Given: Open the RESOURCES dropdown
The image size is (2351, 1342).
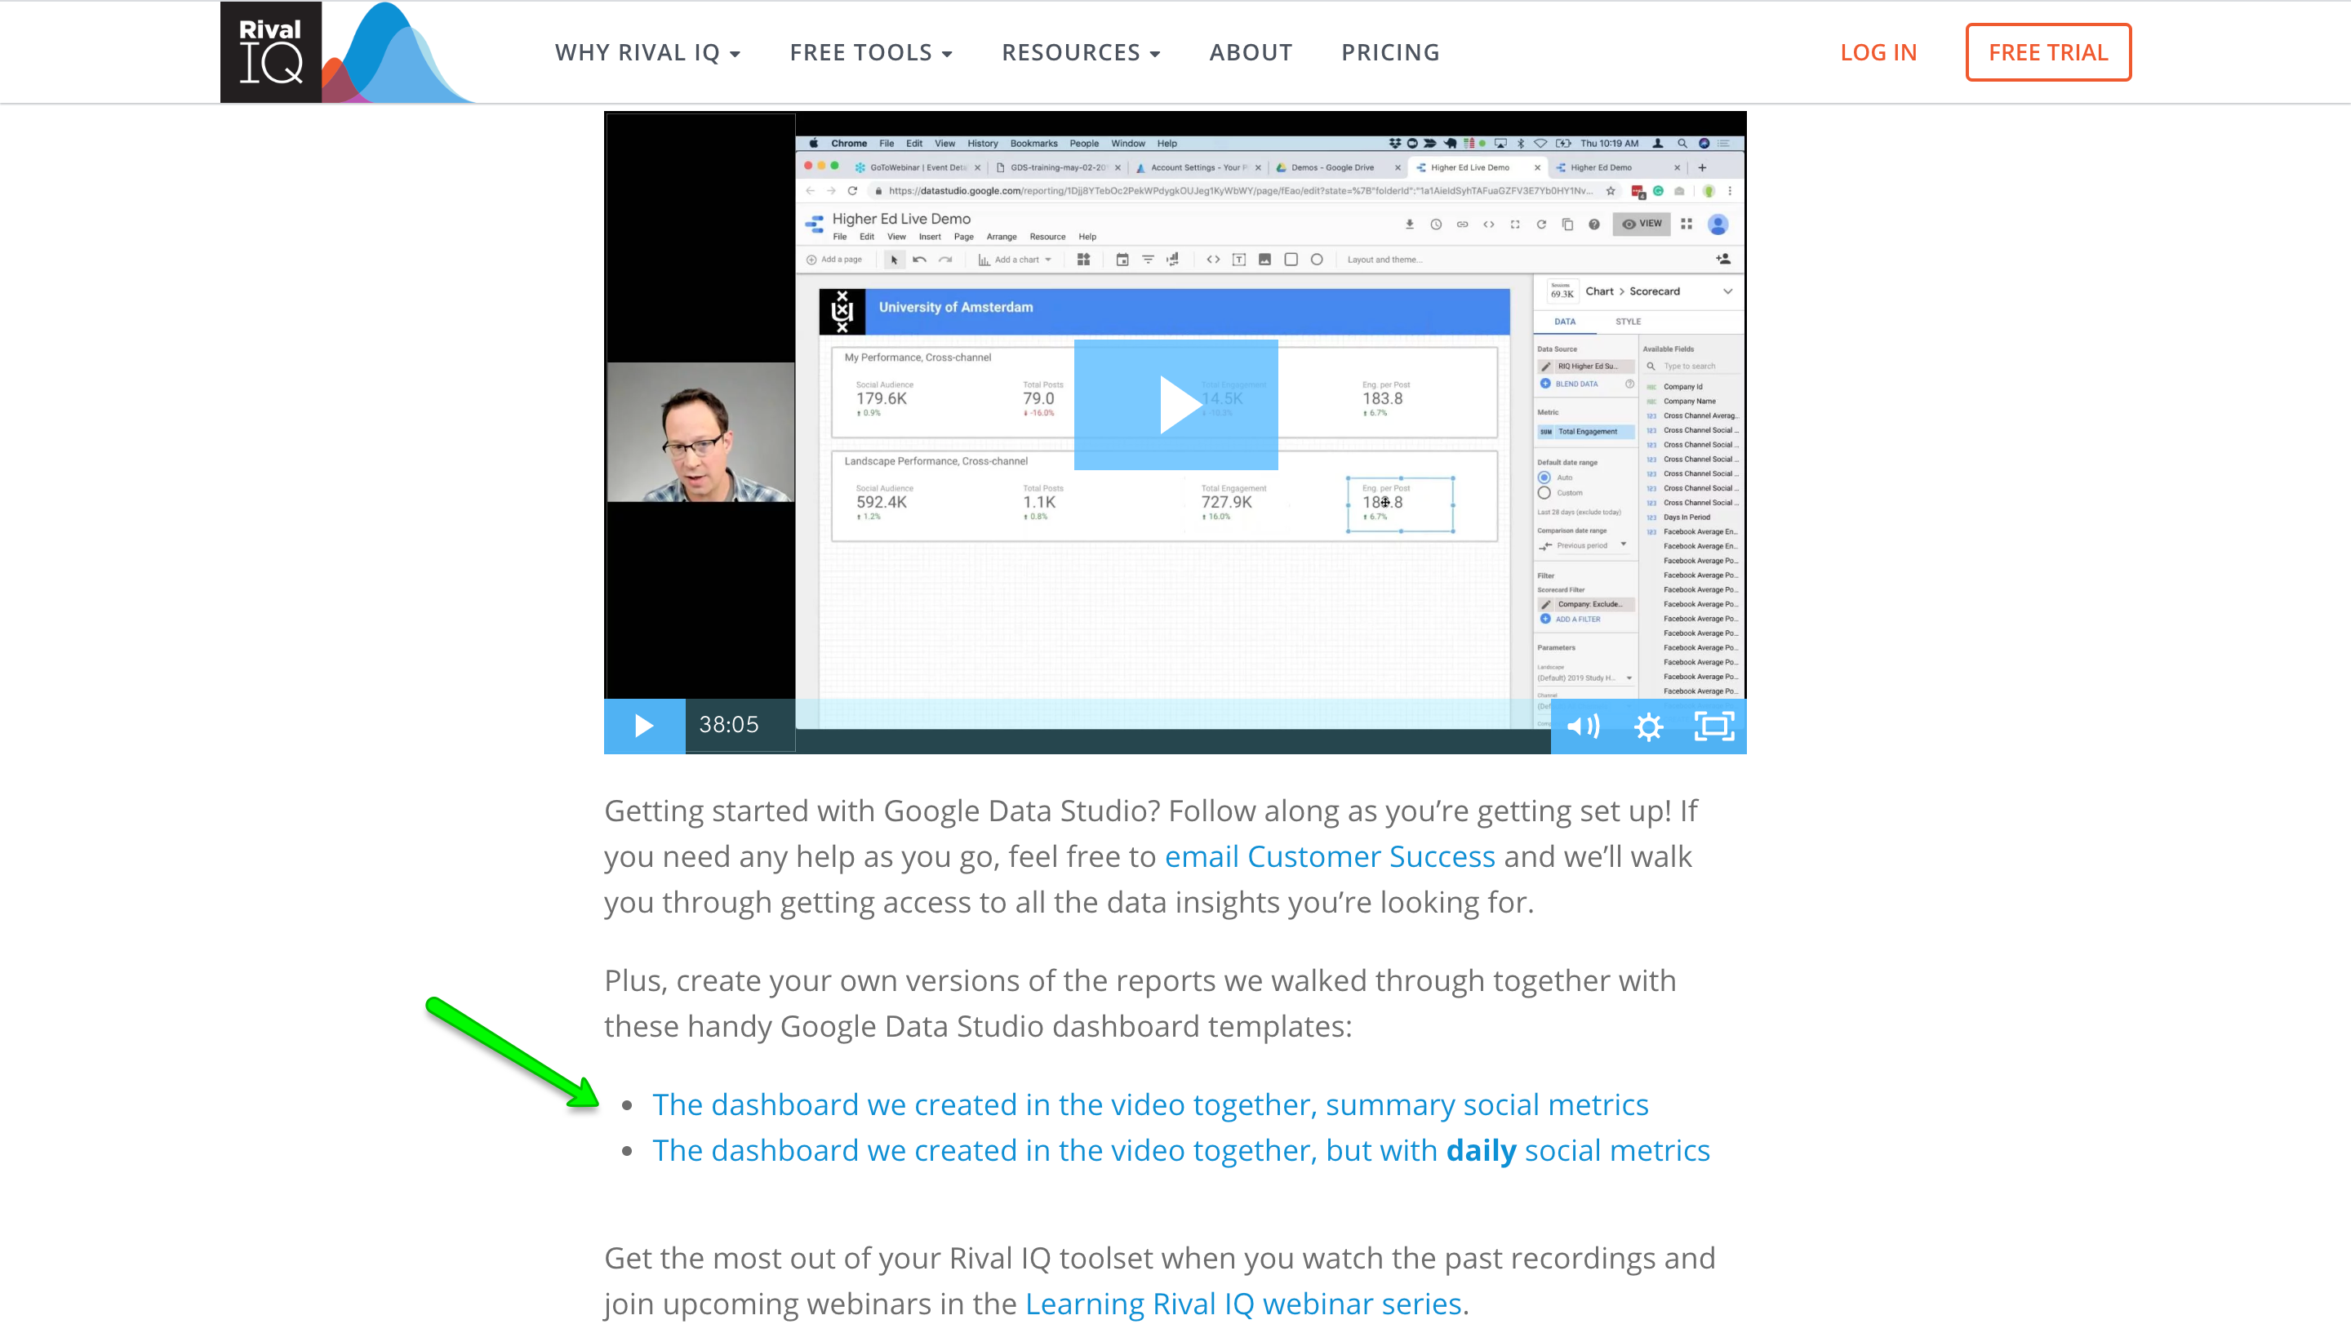Looking at the screenshot, I should 1081,52.
